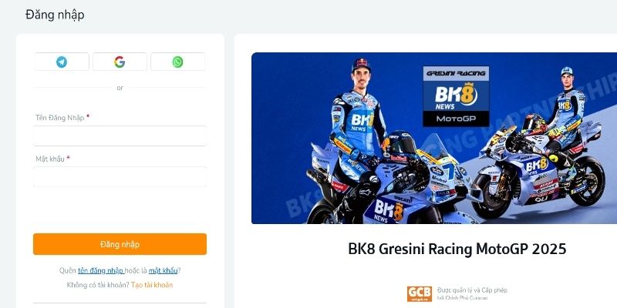The image size is (617, 308).
Task: Click the BK8 News logo in banner
Action: (456, 96)
